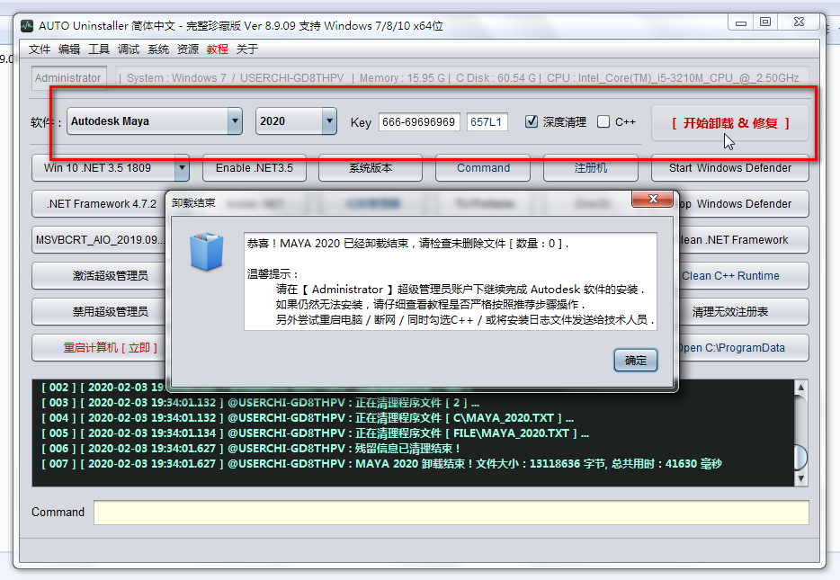This screenshot has height=580, width=840.
Task: Click the 开始卸载 & 修复 button
Action: (x=730, y=123)
